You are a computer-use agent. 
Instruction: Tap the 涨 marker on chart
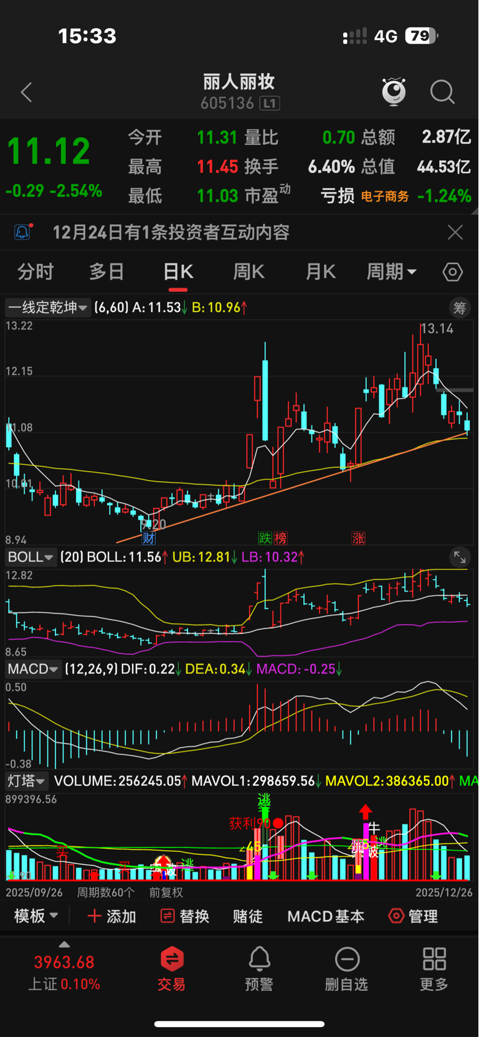tap(358, 538)
